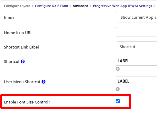This screenshot has width=157, height=113.
Task: Open the Inbox dropdown showing current App
Action: pos(136,17)
